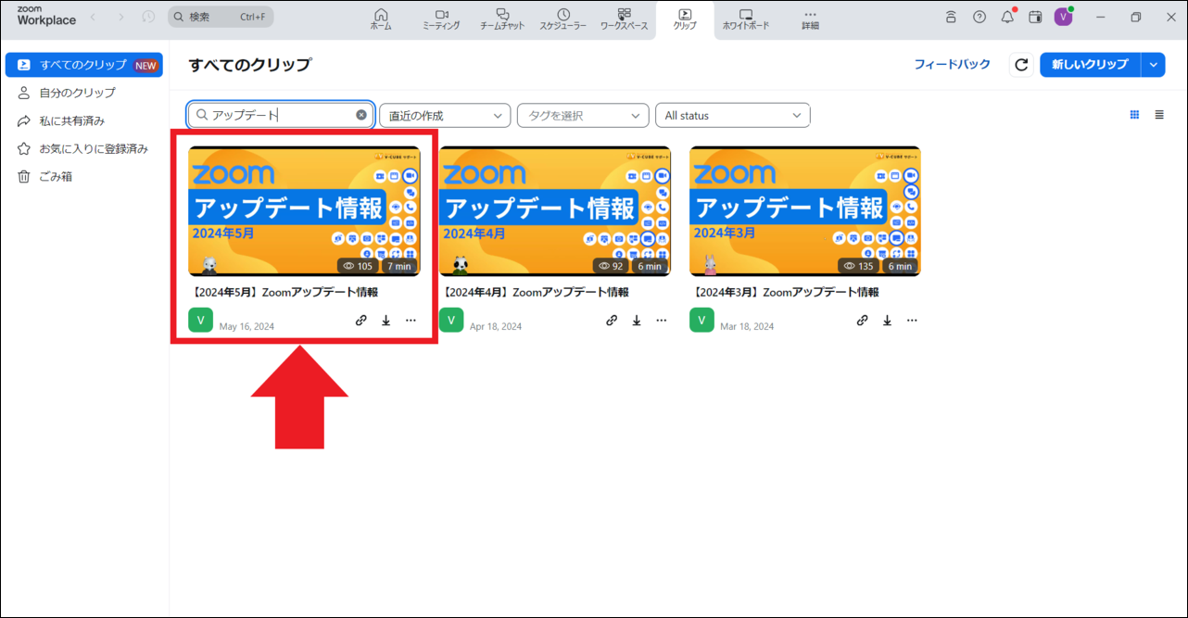Click the May 16, 2024 date text
The height and width of the screenshot is (618, 1188).
[x=246, y=326]
